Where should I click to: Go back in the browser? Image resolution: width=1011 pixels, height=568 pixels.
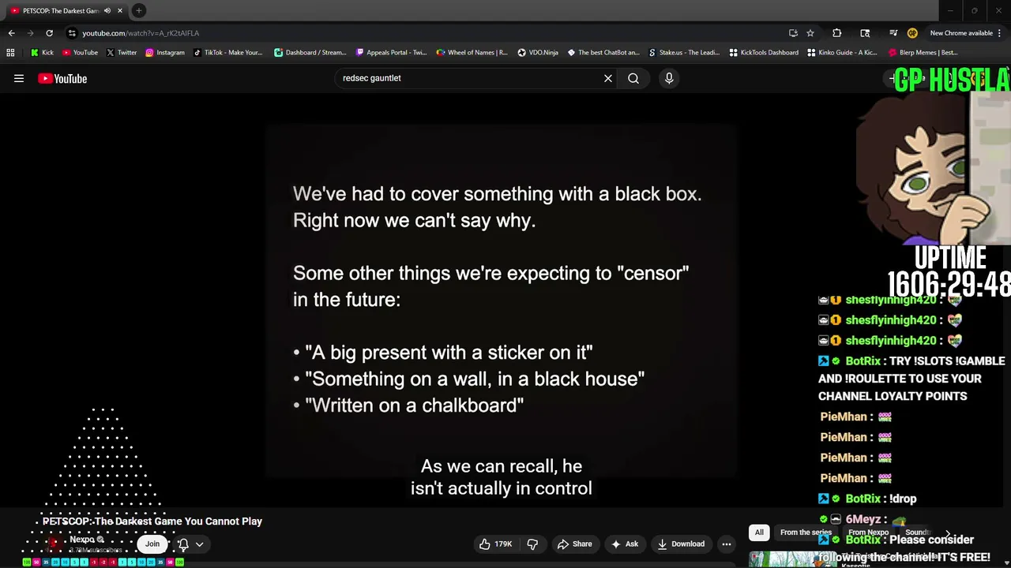click(11, 33)
